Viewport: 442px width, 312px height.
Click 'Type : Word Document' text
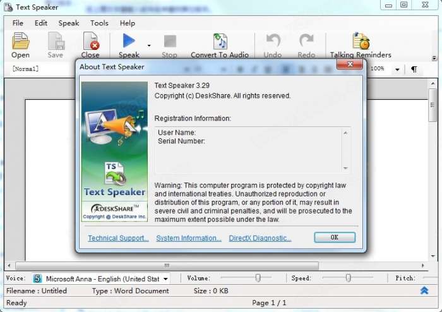pos(131,291)
